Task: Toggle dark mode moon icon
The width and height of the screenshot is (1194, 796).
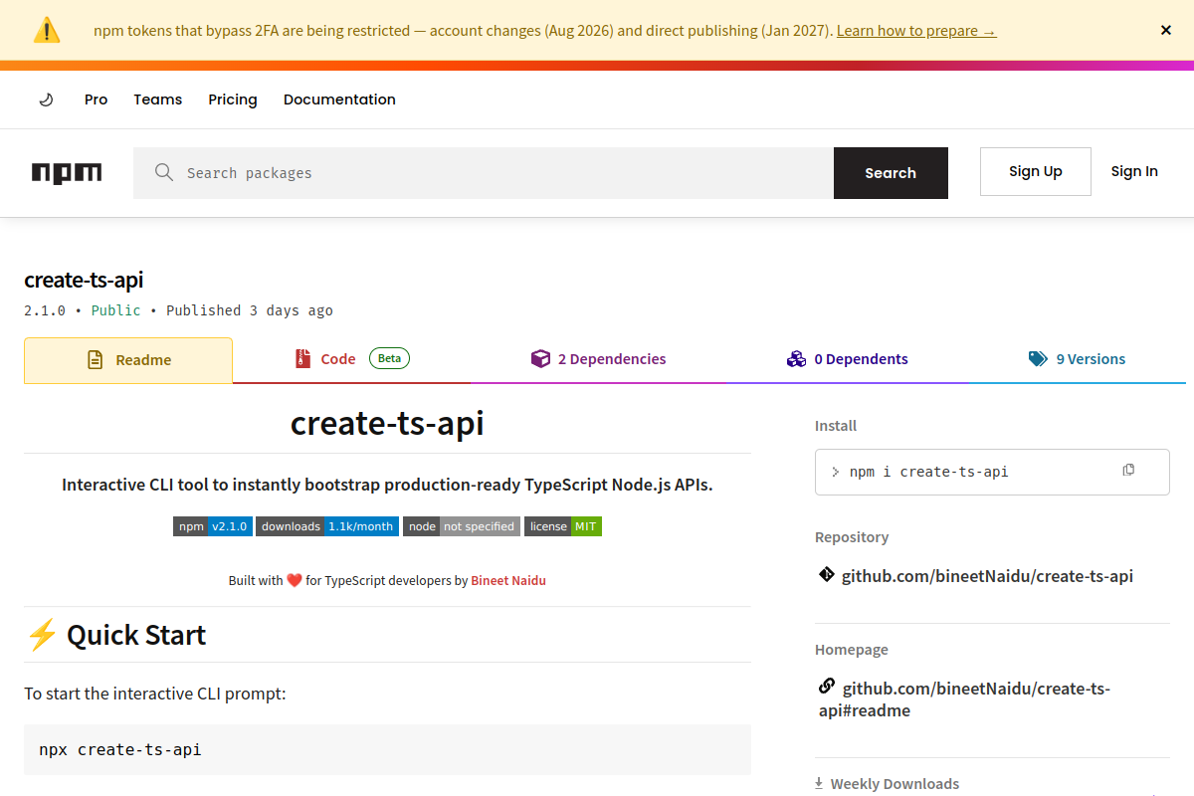Action: (x=46, y=99)
